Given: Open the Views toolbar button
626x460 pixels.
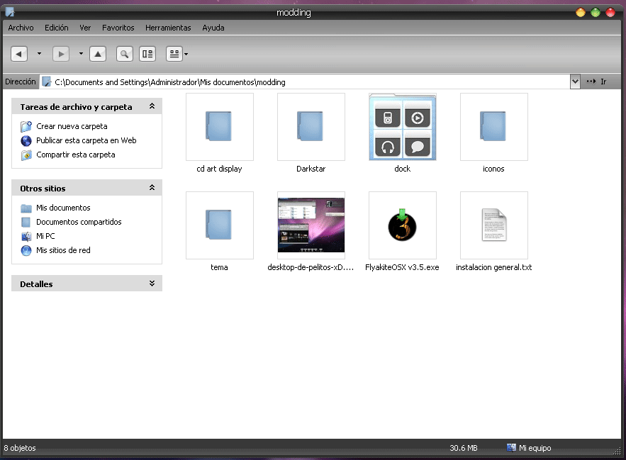Looking at the screenshot, I should tap(174, 54).
